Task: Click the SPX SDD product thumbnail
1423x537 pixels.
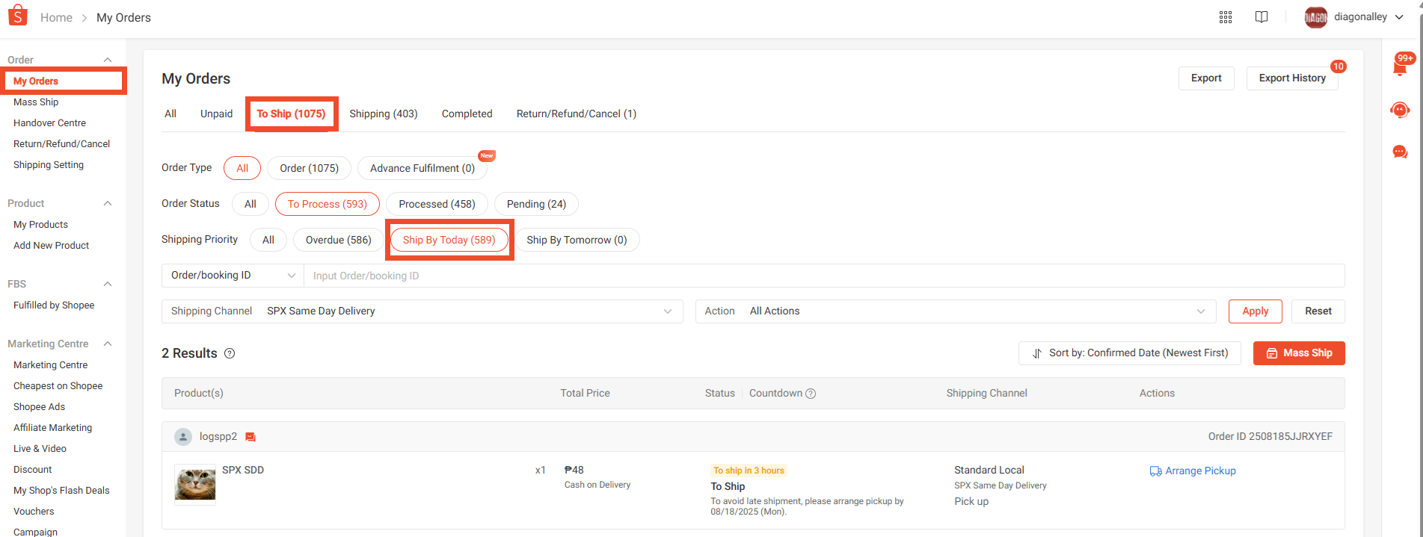Action: [x=195, y=484]
